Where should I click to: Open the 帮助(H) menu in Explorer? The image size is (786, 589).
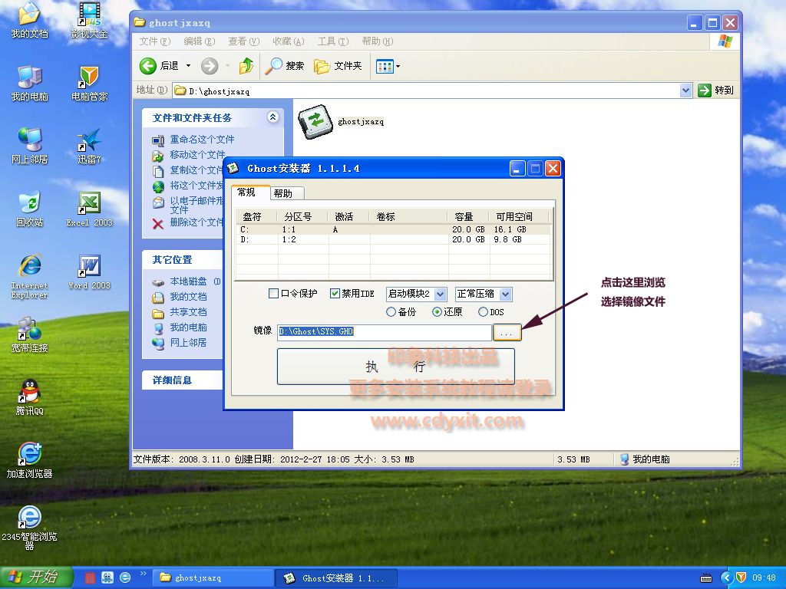click(378, 41)
